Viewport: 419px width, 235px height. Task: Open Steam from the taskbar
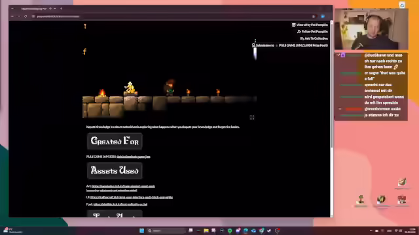(269, 230)
